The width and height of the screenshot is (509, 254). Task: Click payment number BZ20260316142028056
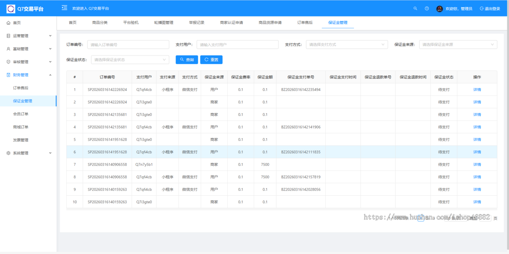point(301,190)
